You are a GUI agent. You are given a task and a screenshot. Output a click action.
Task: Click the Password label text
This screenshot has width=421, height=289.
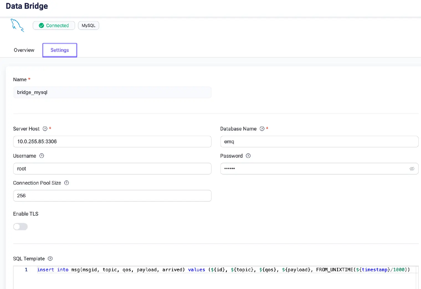231,156
